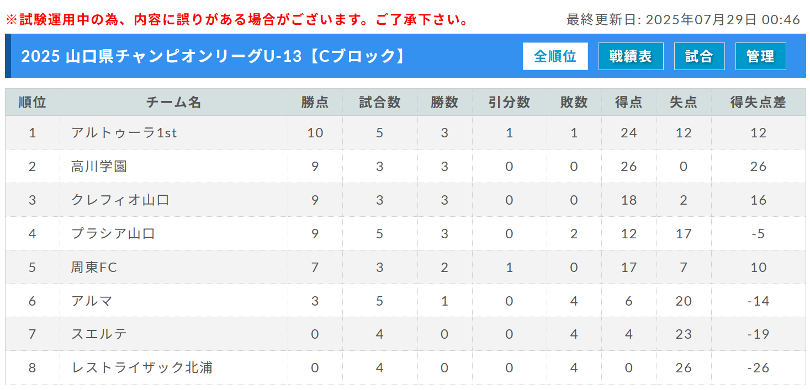Select team プラシア山口
810x390 pixels.
click(x=113, y=233)
